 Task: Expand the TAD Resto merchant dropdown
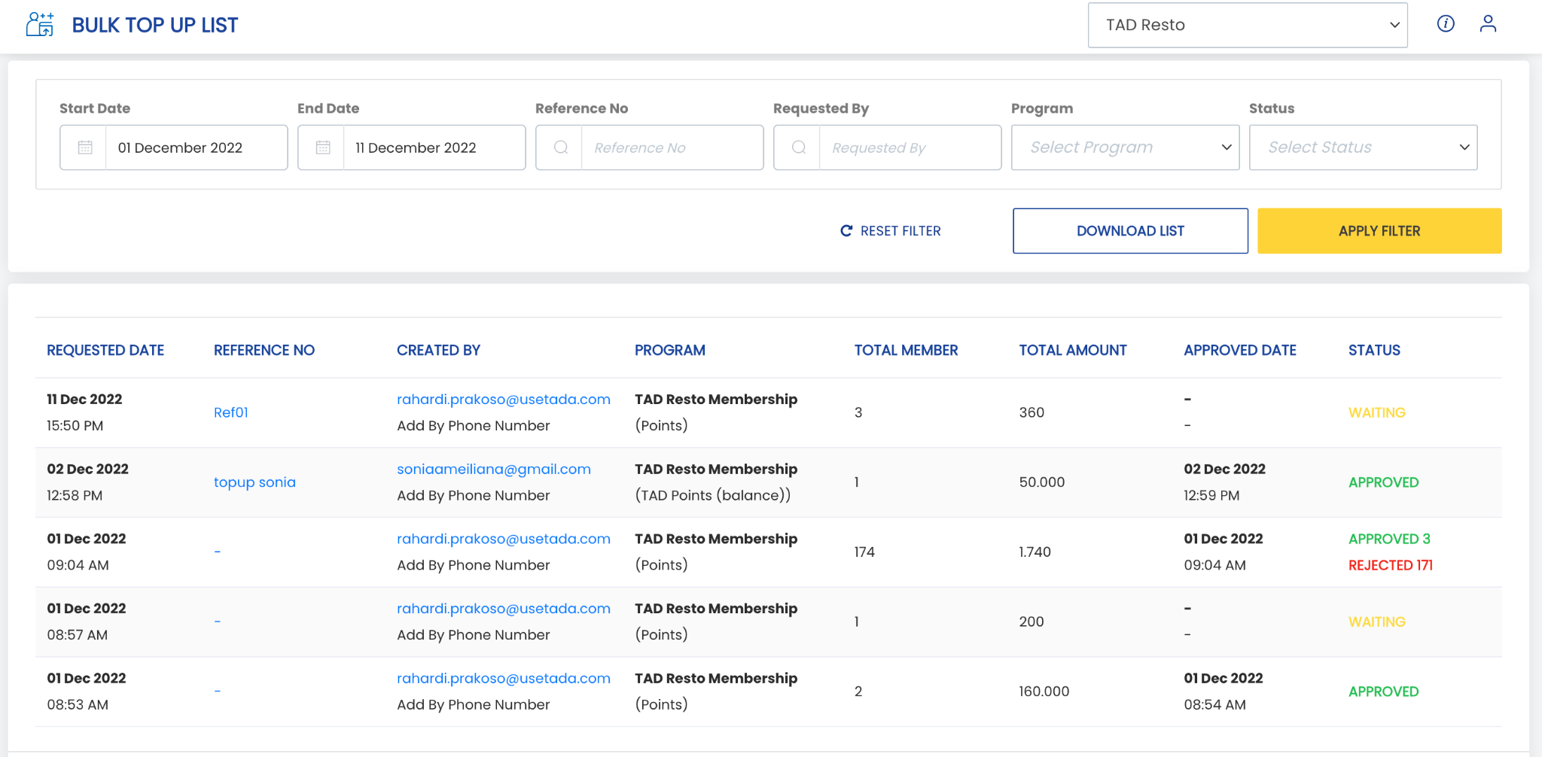point(1248,25)
